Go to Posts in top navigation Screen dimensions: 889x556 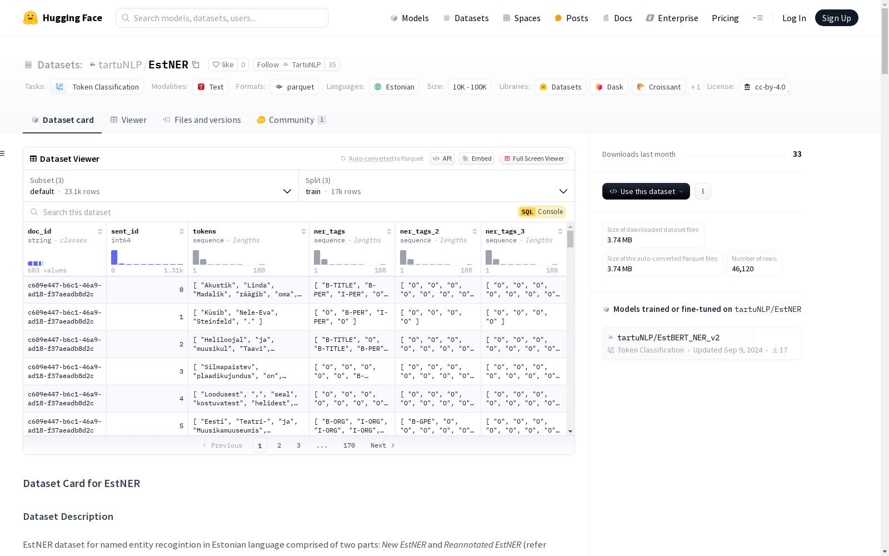571,18
